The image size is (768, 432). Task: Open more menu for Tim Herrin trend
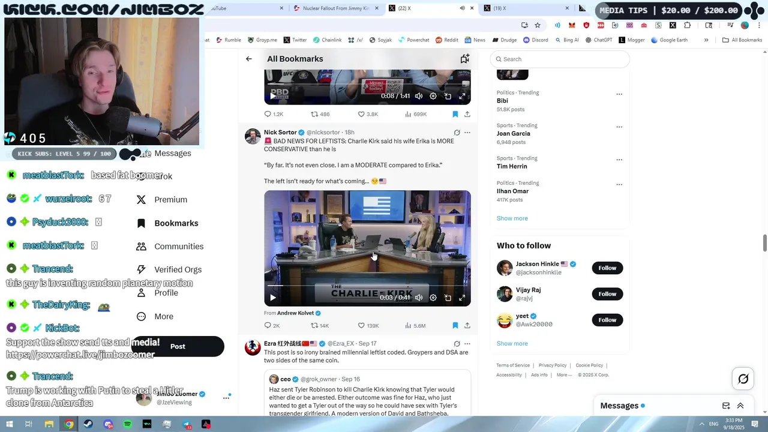coord(619,160)
